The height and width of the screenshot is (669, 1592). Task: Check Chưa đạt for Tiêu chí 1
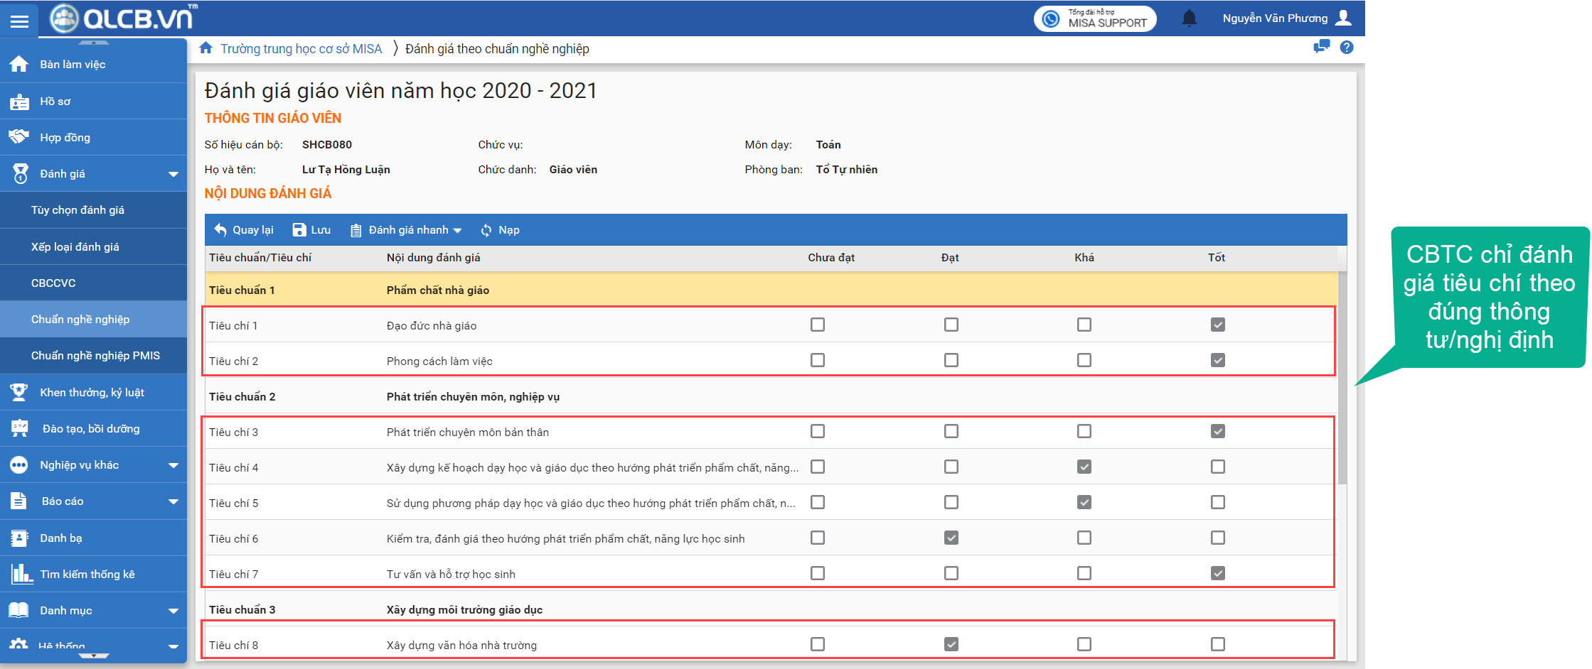(818, 325)
